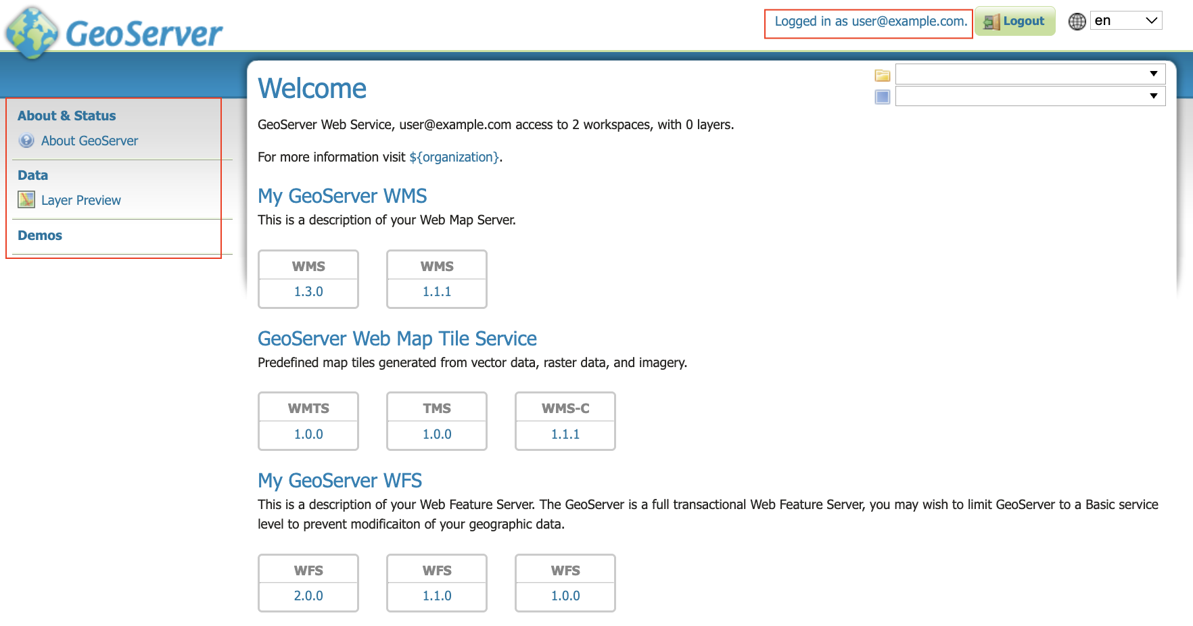1193x626 pixels.
Task: Open WMS version 1.1.1 capabilities link
Action: click(x=437, y=291)
